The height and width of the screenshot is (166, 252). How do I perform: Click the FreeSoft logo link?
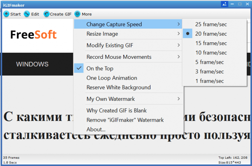coord(33,35)
